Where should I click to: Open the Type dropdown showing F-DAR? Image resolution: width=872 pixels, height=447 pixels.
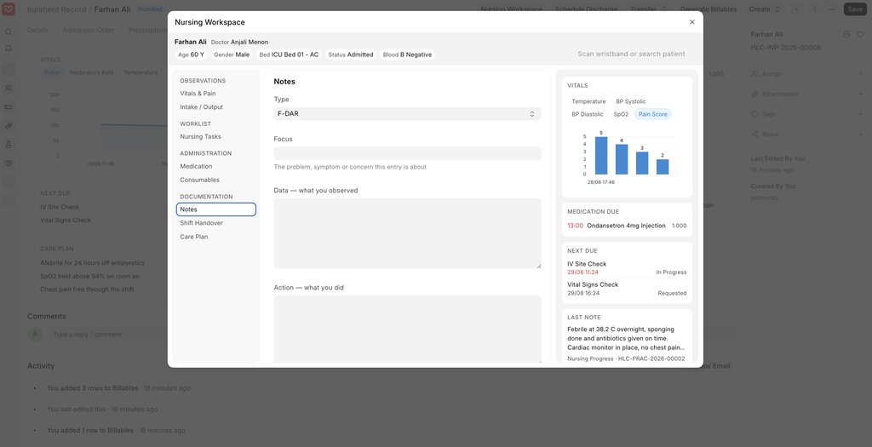click(x=407, y=113)
